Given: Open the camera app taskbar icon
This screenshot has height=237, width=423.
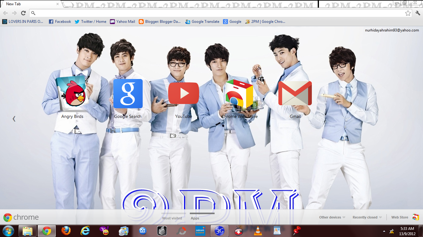Looking at the screenshot, I should click(142, 231).
